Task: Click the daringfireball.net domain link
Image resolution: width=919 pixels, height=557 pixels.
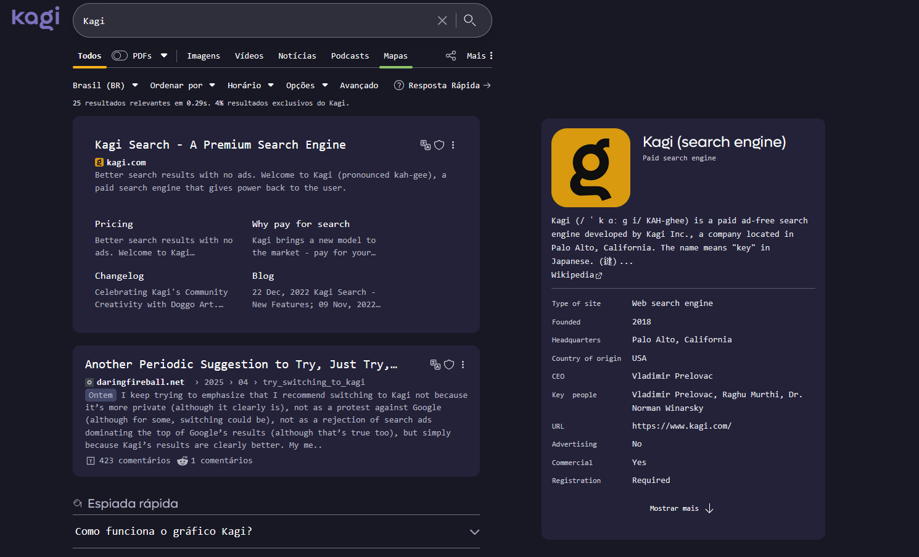Action: click(x=141, y=382)
